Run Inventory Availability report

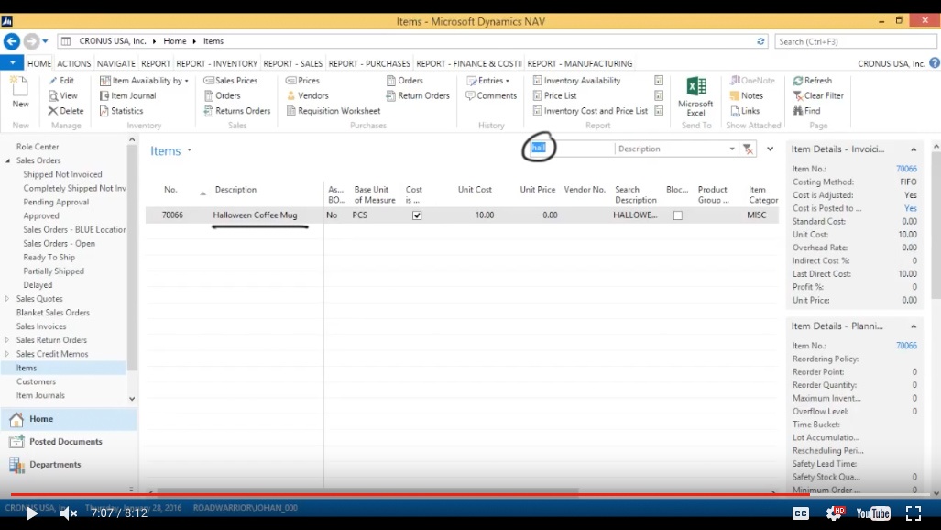(x=576, y=81)
